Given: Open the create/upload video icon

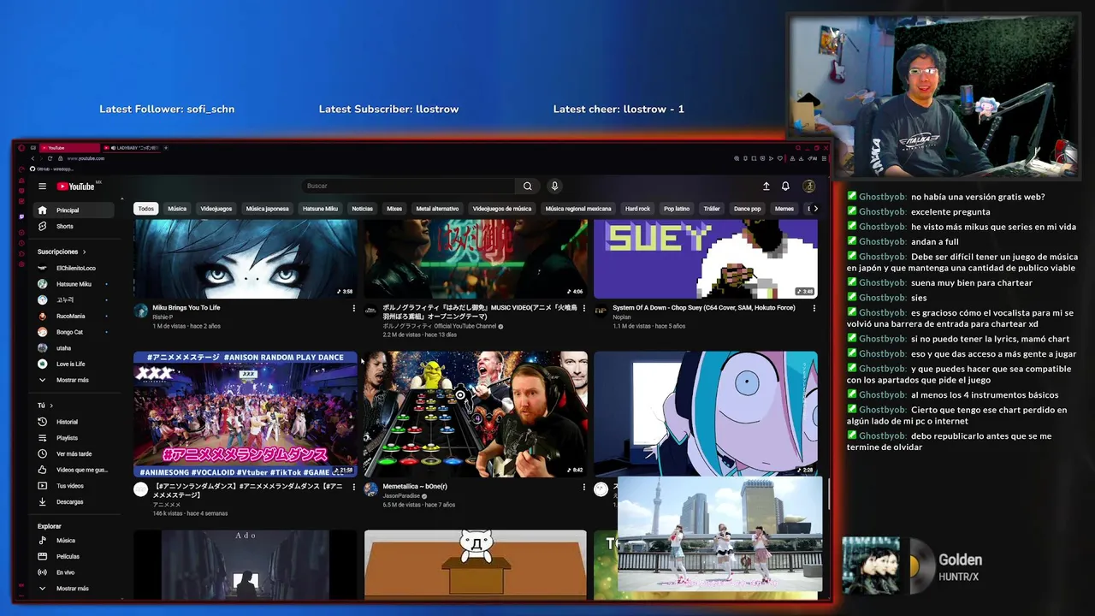Looking at the screenshot, I should pyautogui.click(x=766, y=187).
